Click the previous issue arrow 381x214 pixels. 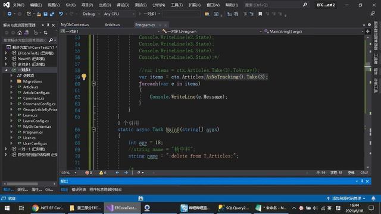pyautogui.click(x=117, y=173)
